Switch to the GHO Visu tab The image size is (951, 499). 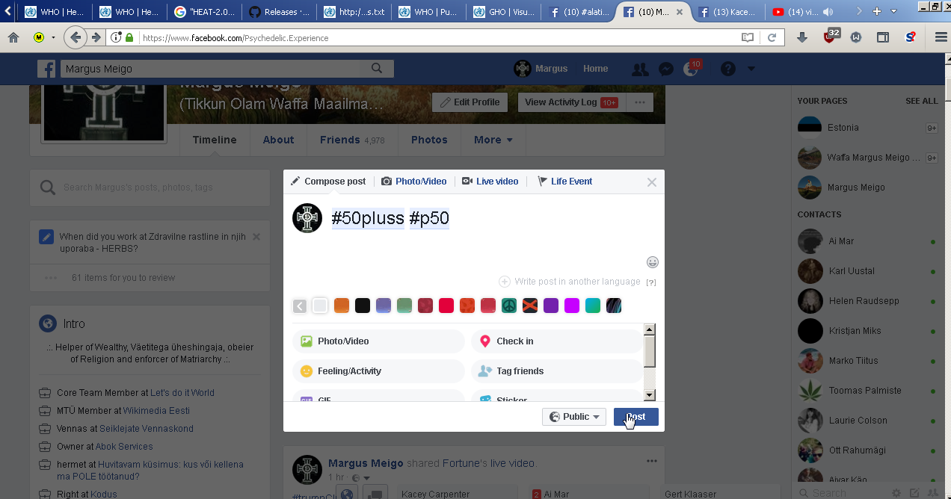pos(503,12)
